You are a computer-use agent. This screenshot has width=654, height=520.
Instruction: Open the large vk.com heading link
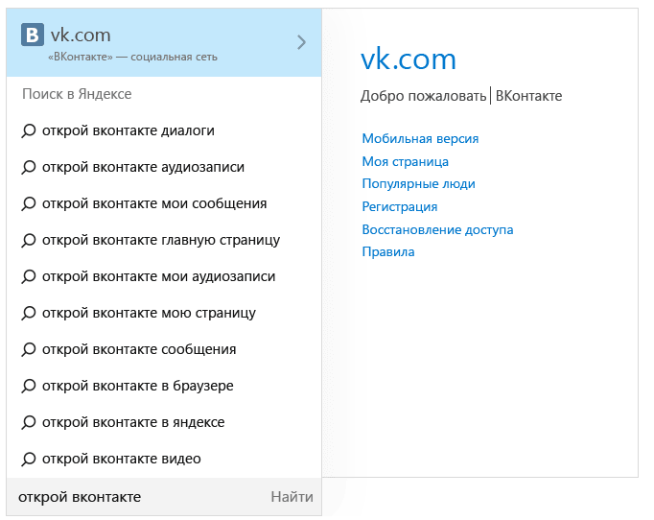(409, 59)
